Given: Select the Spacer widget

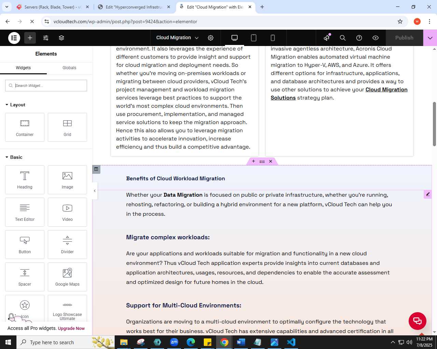Looking at the screenshot, I should [x=25, y=277].
